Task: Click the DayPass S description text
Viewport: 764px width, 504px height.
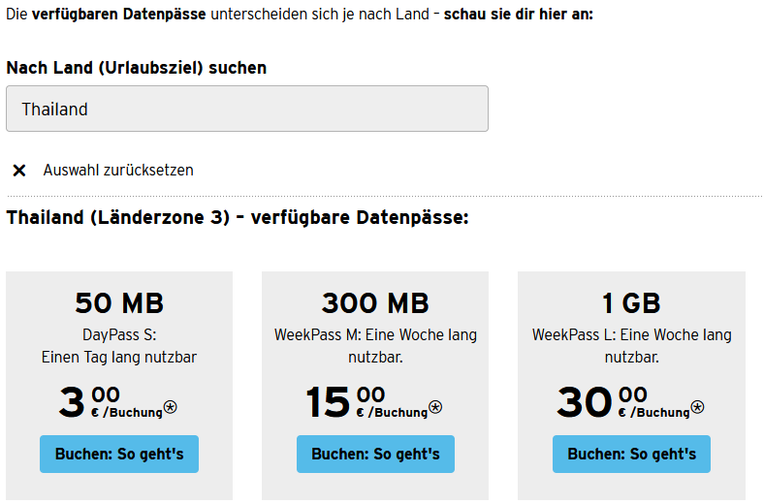Action: [119, 346]
